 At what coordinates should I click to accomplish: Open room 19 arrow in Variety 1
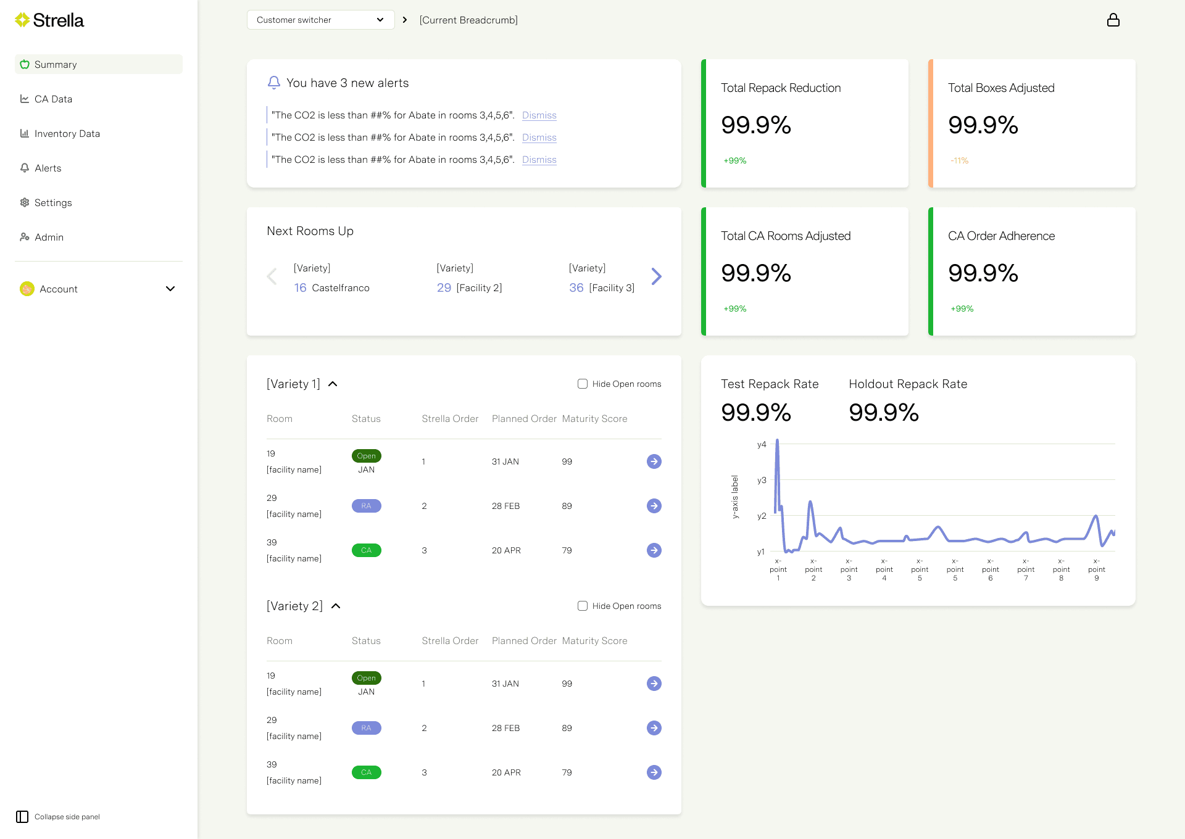654,461
